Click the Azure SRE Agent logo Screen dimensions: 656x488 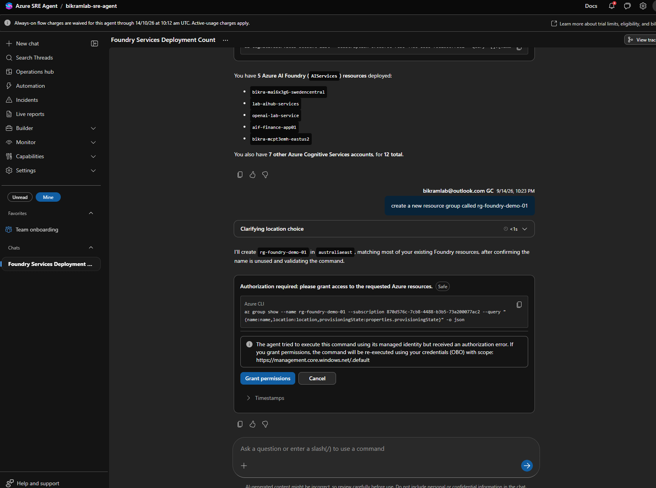coord(9,6)
